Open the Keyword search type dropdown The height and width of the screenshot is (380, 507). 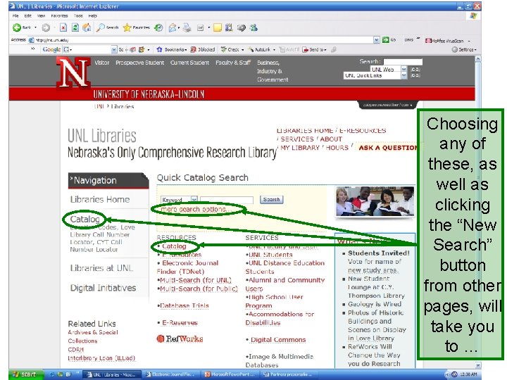pyautogui.click(x=194, y=200)
